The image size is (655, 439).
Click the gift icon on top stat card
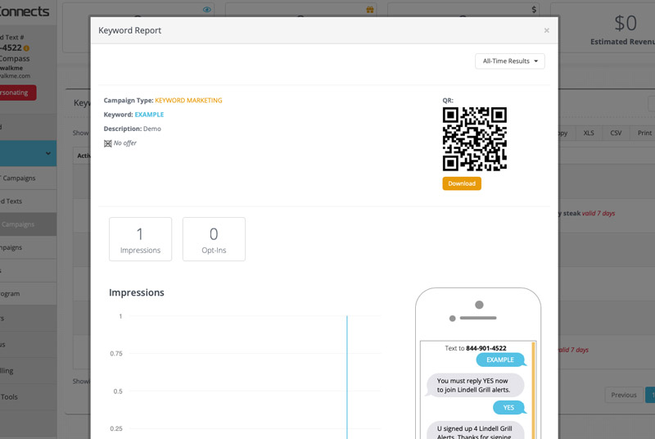[370, 10]
